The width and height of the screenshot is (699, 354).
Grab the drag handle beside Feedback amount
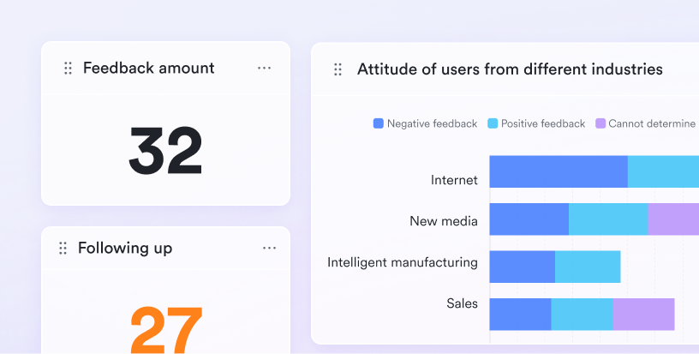click(68, 69)
